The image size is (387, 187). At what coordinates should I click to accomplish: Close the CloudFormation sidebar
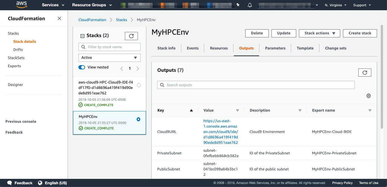(x=59, y=18)
